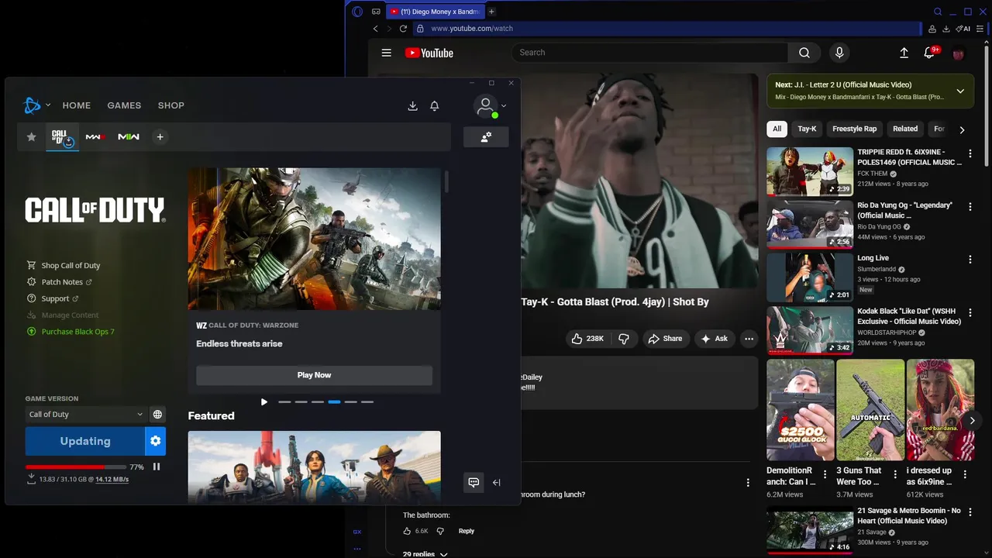
Task: Open Opera AI sidebar button
Action: point(963,29)
